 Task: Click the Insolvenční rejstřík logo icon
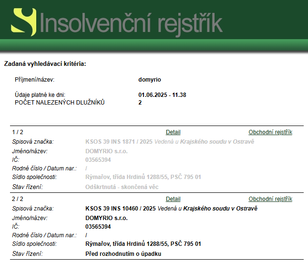(x=24, y=22)
